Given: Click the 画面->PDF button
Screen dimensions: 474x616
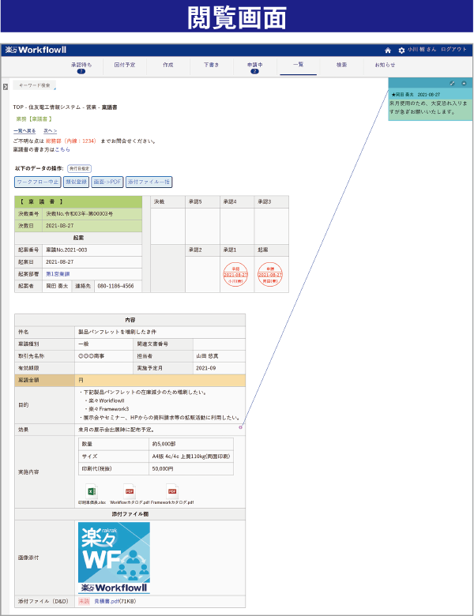Looking at the screenshot, I should [x=107, y=182].
